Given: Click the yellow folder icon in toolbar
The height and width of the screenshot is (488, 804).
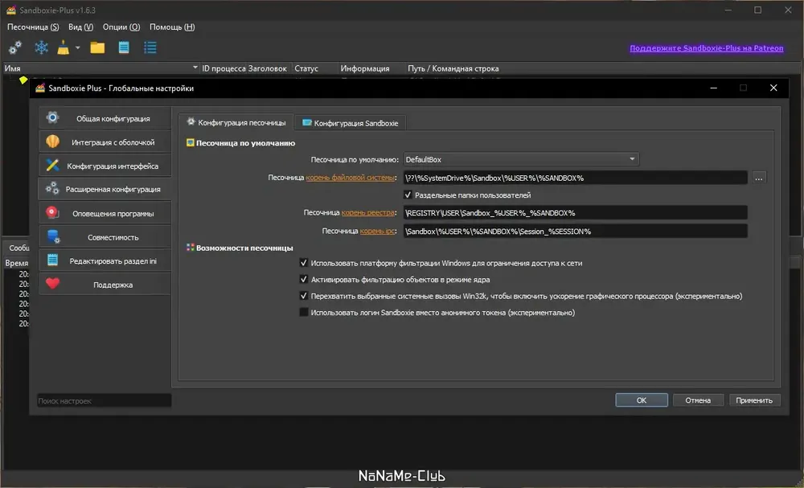Looking at the screenshot, I should click(x=97, y=47).
